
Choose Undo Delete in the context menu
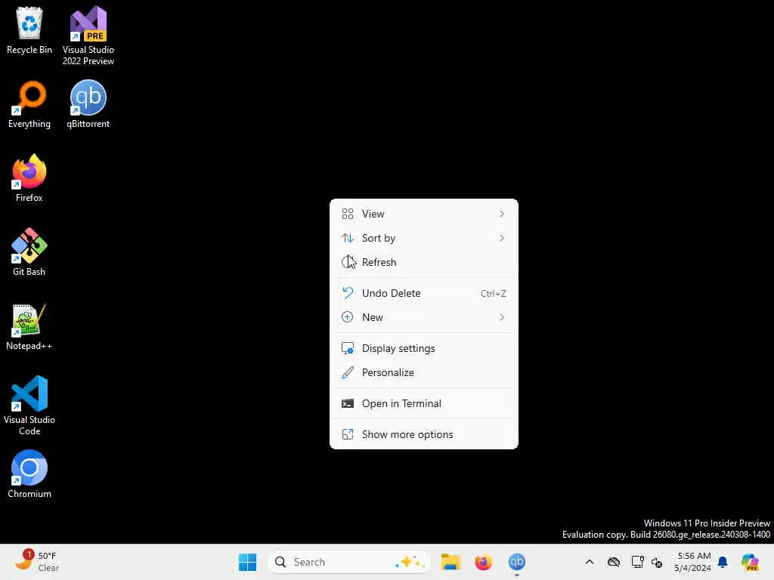[423, 293]
